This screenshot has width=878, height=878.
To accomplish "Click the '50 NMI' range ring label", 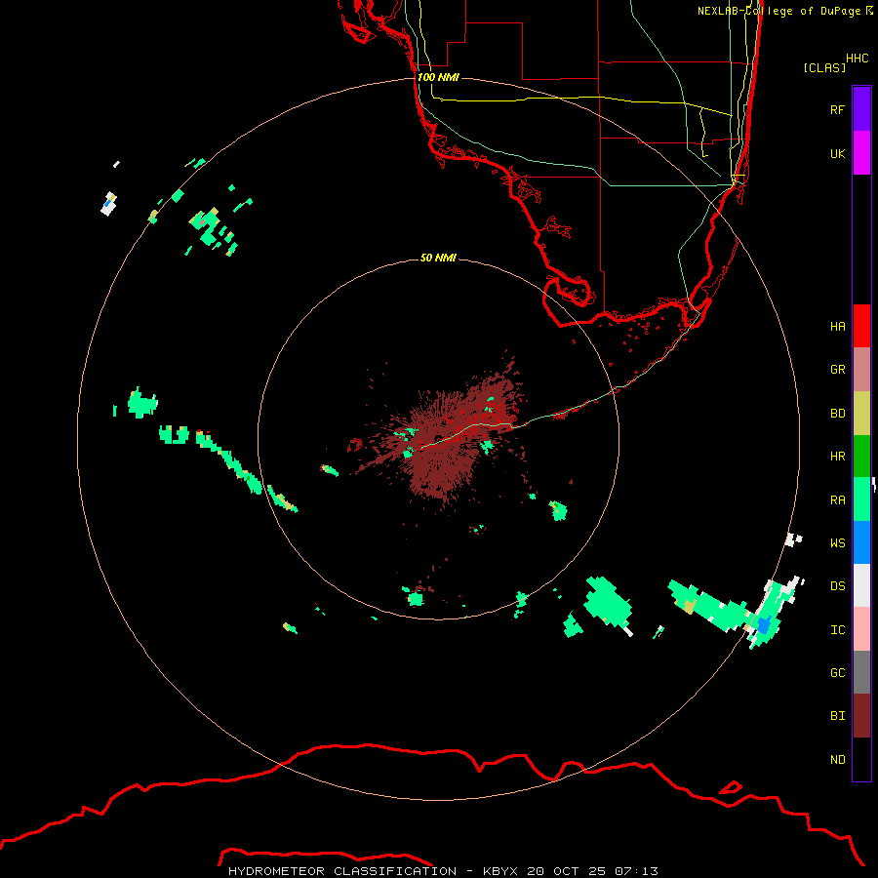I will (438, 258).
